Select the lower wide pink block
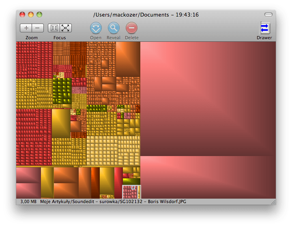 click(208, 177)
